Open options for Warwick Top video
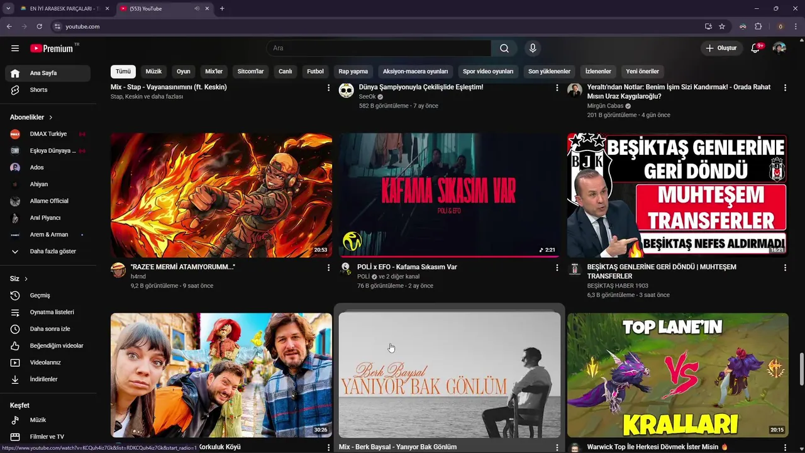 (785, 447)
